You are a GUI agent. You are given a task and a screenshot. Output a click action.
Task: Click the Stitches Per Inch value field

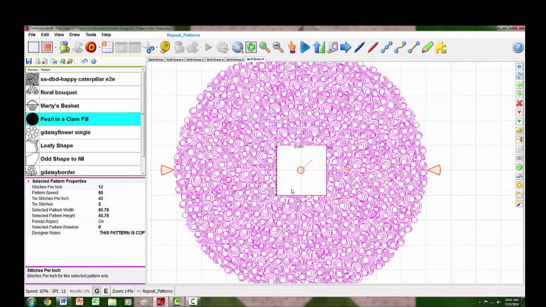(101, 187)
